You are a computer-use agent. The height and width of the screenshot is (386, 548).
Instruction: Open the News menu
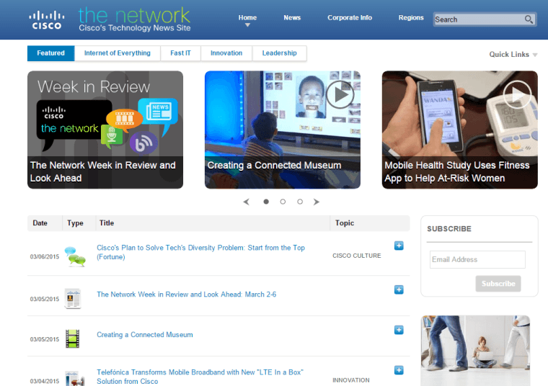pos(292,17)
